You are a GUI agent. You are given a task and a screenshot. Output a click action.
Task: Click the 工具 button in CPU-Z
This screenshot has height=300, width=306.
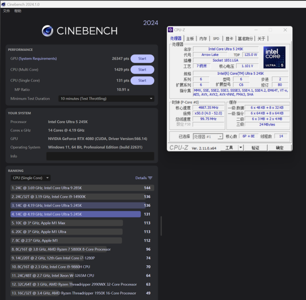click(229, 147)
